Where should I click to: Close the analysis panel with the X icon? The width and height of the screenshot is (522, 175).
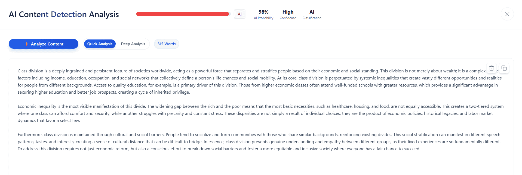pos(507,14)
